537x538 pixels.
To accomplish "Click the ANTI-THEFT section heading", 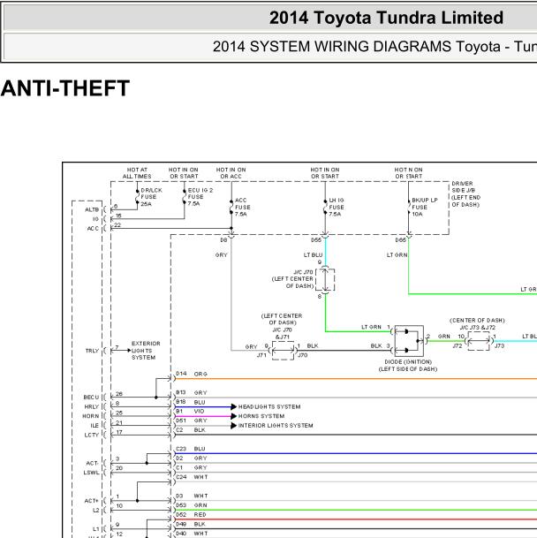I will click(x=65, y=88).
